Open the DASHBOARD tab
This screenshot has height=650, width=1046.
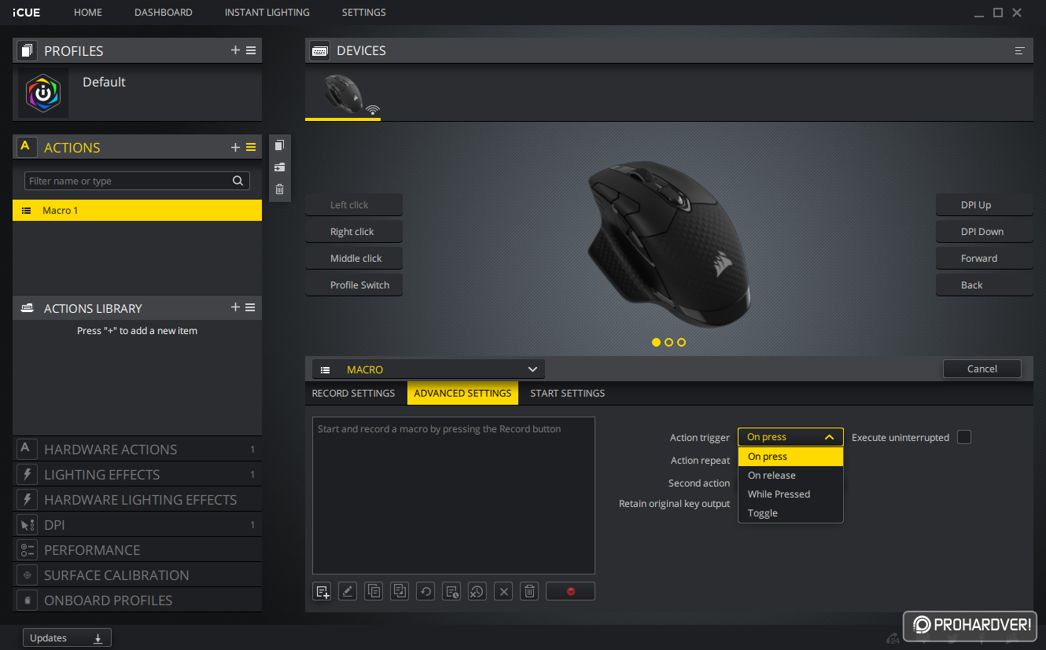(164, 13)
